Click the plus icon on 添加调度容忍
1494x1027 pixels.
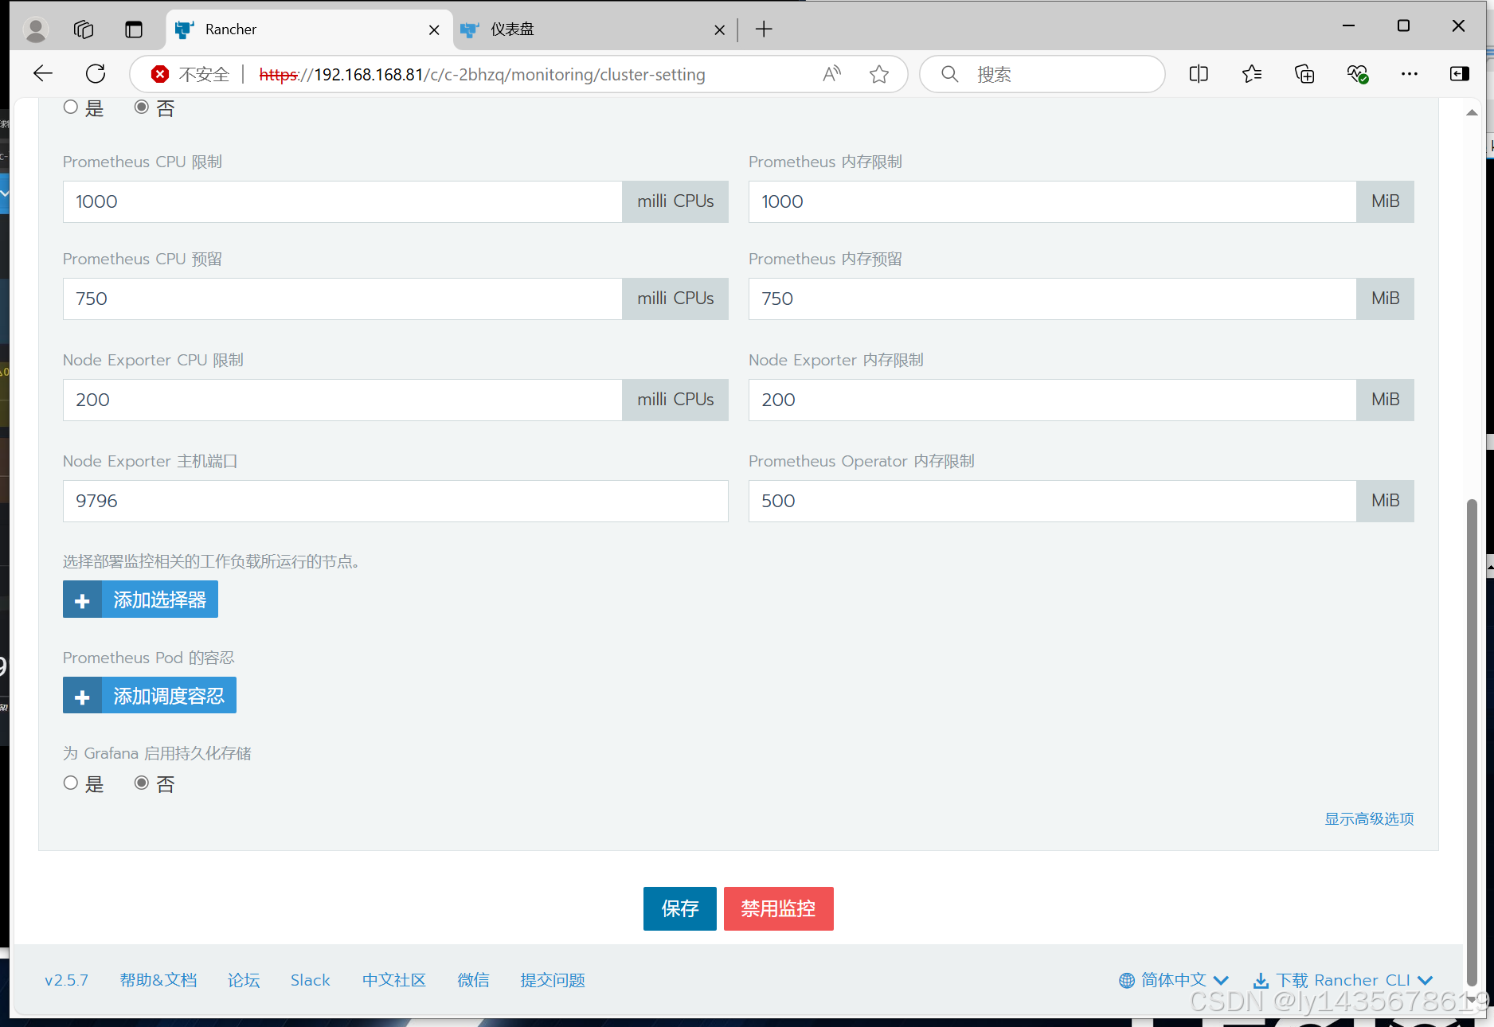82,697
